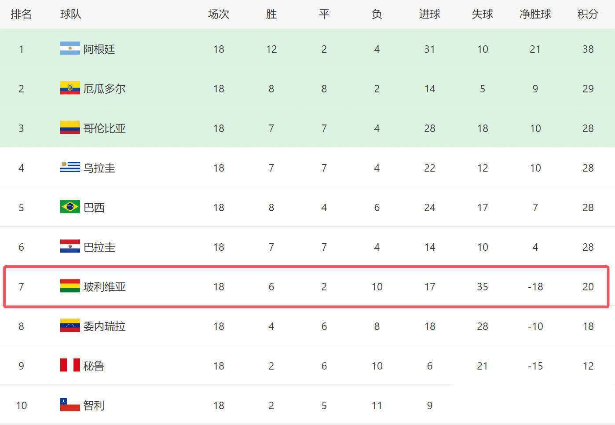
Task: Click the 净胜球 column header
Action: pos(535,14)
